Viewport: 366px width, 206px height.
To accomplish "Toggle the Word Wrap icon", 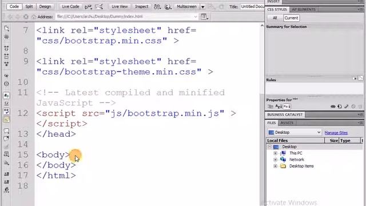I will 6,111.
